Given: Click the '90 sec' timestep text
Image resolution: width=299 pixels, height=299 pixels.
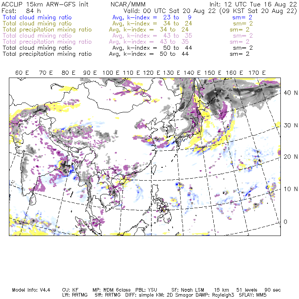Looking at the screenshot, I should click(272, 290).
